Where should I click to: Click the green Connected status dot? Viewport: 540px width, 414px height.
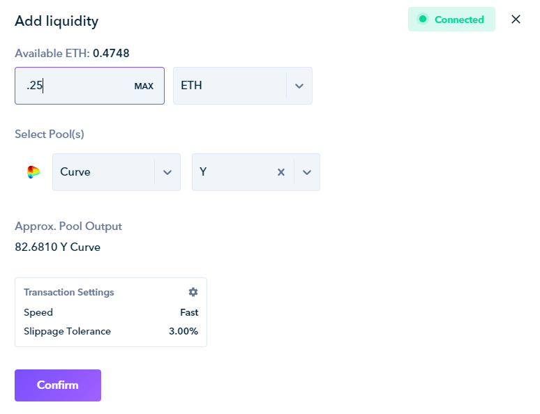coord(422,20)
